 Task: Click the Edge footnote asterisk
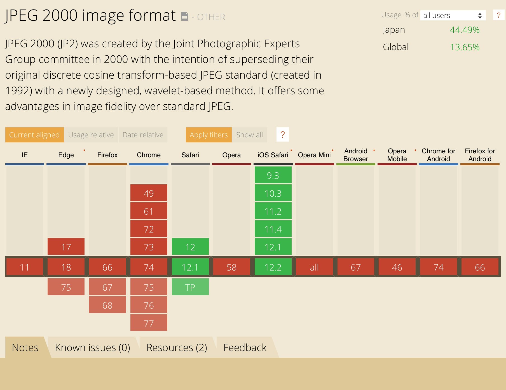pos(84,151)
